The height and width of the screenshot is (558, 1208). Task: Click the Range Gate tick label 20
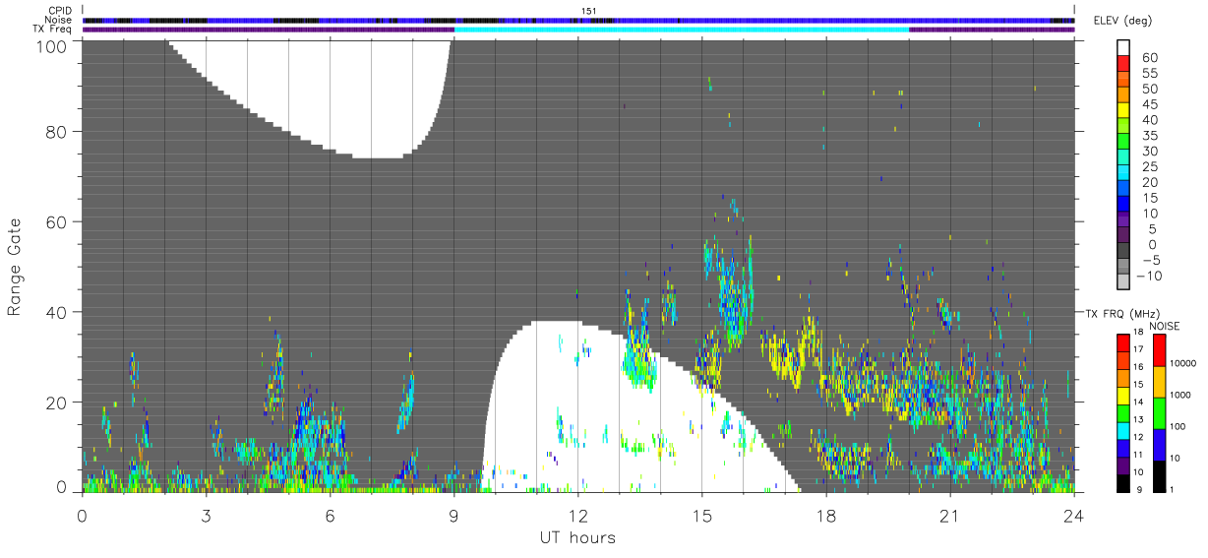pos(55,403)
